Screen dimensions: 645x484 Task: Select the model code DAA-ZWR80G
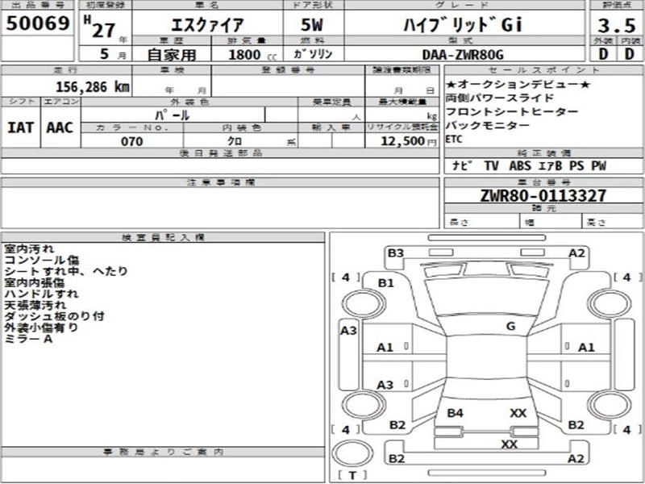(x=463, y=55)
